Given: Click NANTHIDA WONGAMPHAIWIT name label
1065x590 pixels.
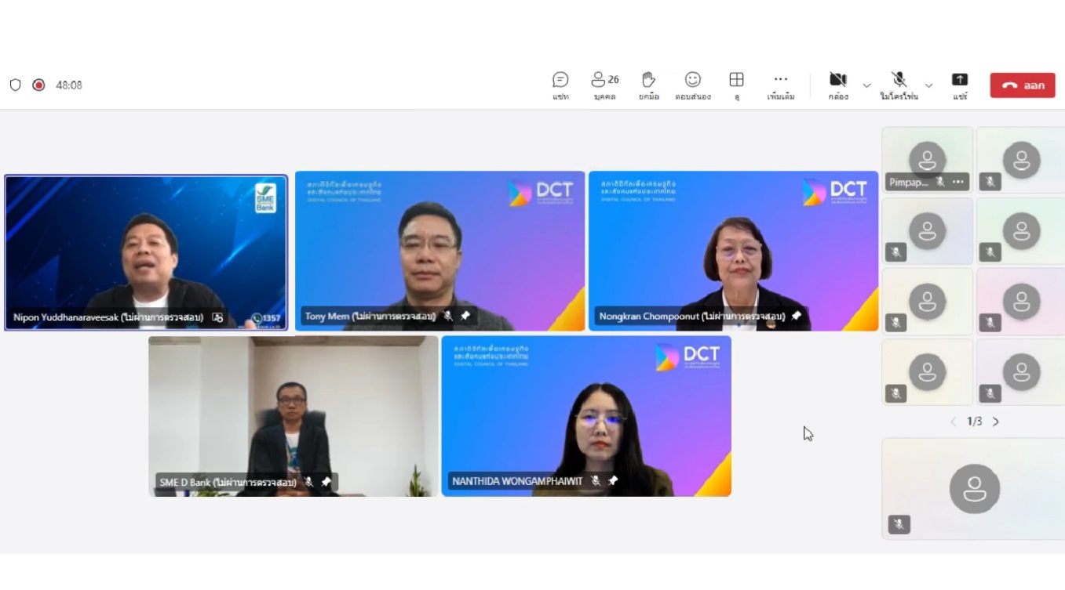Looking at the screenshot, I should [x=518, y=481].
